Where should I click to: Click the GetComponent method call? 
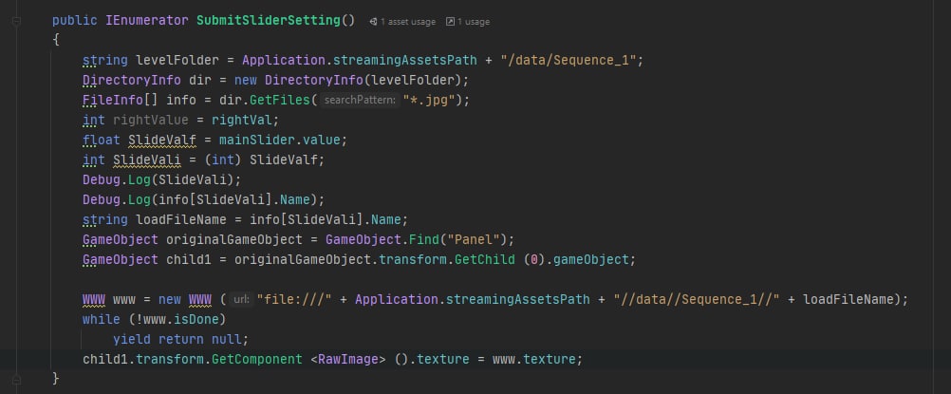(x=257, y=360)
